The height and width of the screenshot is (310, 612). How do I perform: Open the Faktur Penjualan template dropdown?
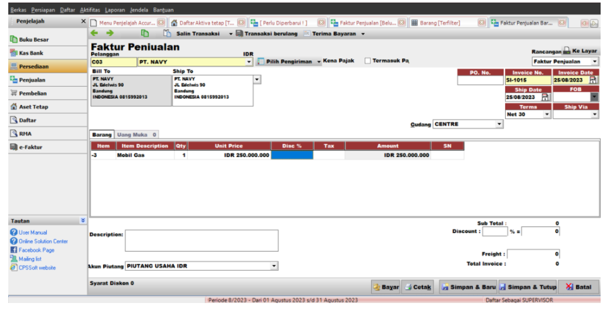point(595,62)
